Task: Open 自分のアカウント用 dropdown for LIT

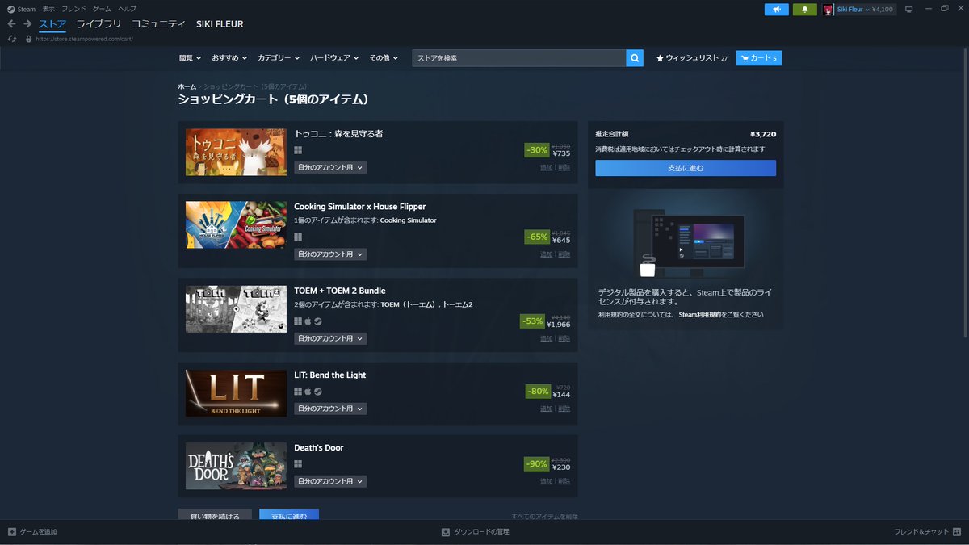Action: click(330, 409)
